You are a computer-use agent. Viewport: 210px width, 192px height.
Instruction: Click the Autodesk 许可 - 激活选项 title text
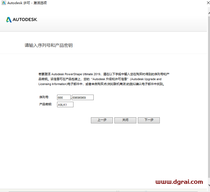[x=27, y=3]
